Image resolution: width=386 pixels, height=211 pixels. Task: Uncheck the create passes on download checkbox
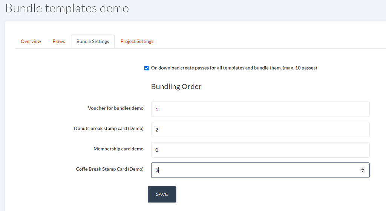click(x=147, y=68)
